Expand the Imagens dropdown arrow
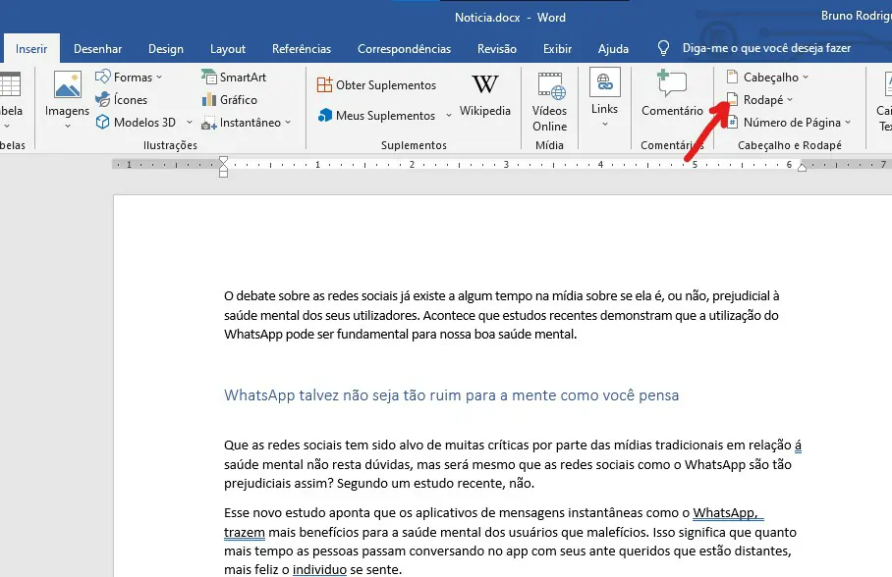 [67, 126]
